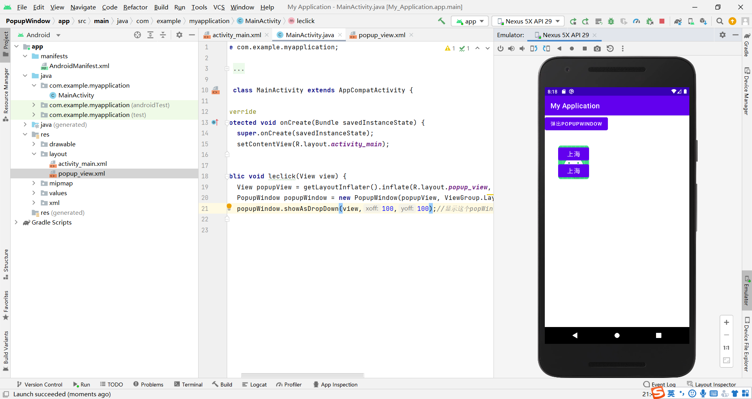The height and width of the screenshot is (399, 752).
Task: Switch input language via 英 tray indicator
Action: click(671, 394)
